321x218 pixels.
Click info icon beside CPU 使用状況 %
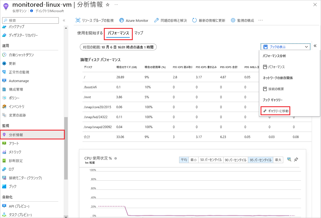click(x=116, y=158)
